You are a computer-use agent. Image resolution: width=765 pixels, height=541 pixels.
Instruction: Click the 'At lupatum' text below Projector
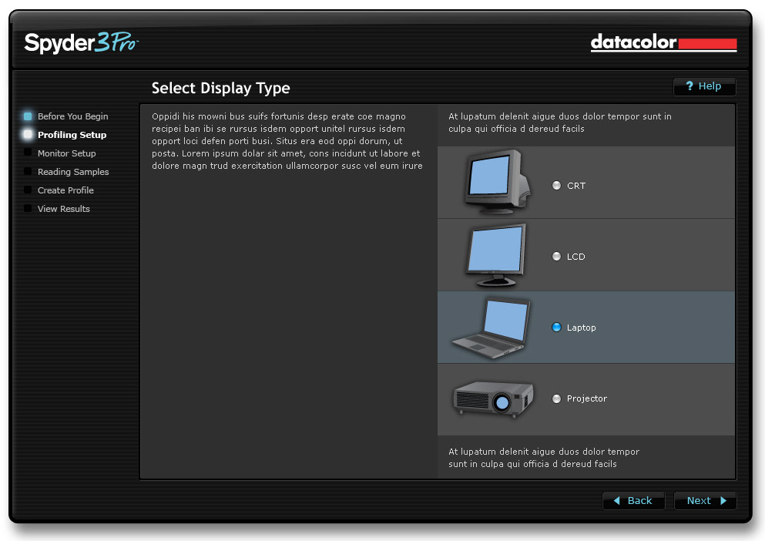click(x=543, y=458)
